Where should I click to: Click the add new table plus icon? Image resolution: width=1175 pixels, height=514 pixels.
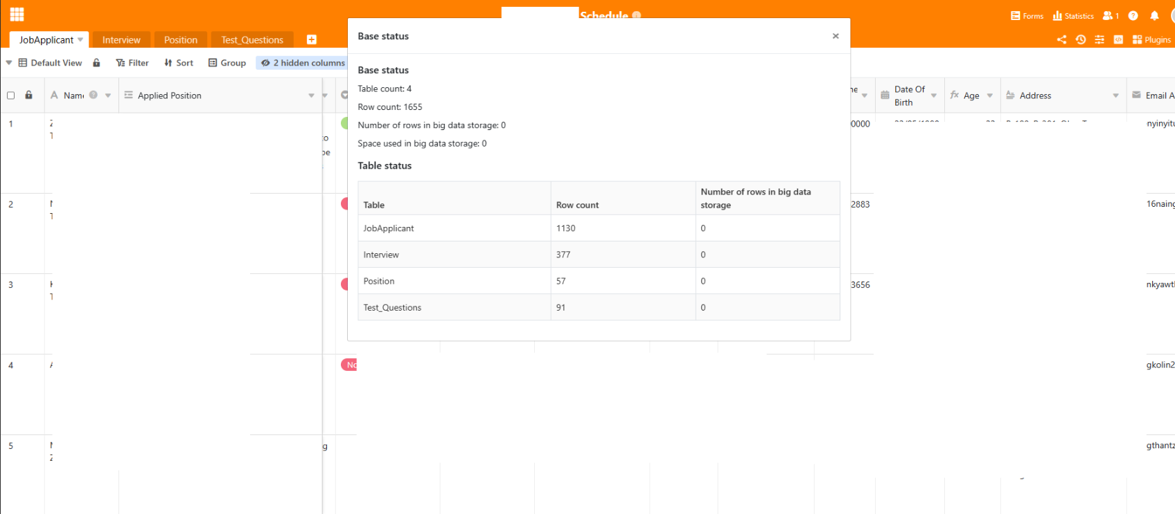click(x=312, y=39)
